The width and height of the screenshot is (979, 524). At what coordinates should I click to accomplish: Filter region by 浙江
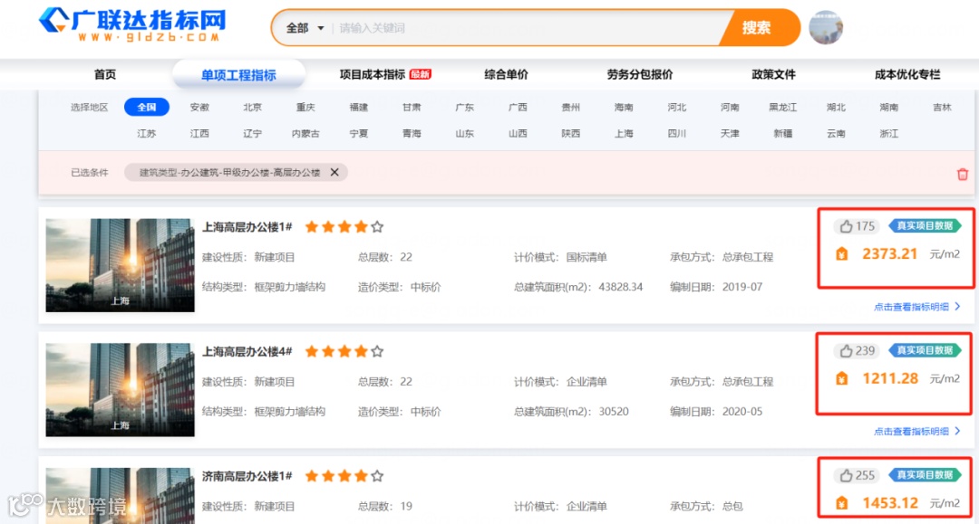click(x=889, y=133)
